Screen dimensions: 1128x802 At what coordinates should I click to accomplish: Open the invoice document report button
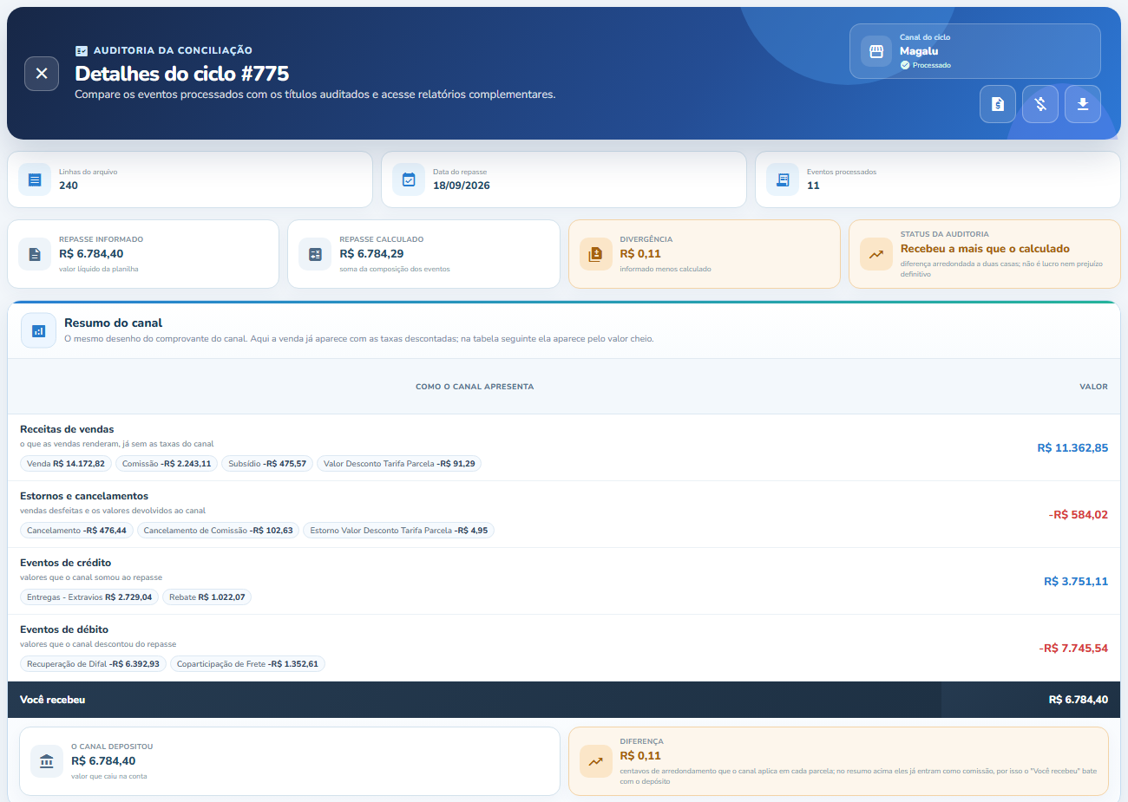998,104
